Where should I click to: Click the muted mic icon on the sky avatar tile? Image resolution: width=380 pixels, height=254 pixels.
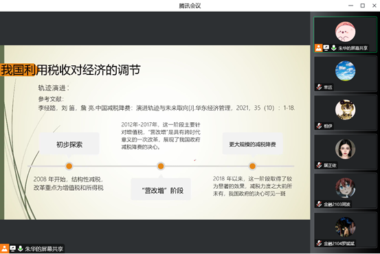pyautogui.click(x=319, y=87)
